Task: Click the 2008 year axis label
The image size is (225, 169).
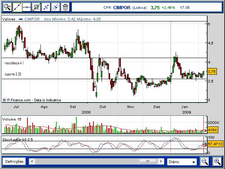Action: pyautogui.click(x=86, y=112)
